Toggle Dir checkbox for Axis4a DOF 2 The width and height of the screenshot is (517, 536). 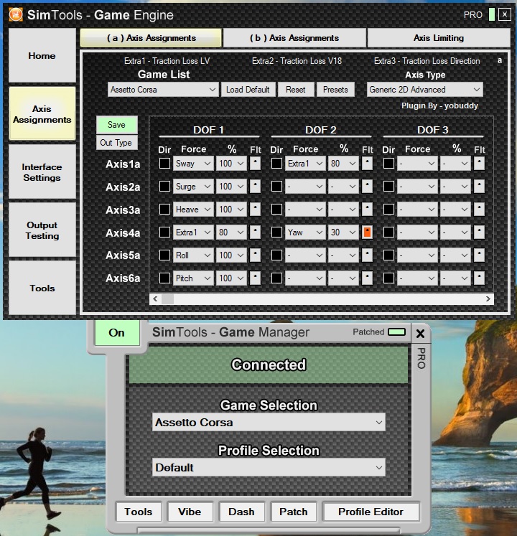pyautogui.click(x=276, y=232)
